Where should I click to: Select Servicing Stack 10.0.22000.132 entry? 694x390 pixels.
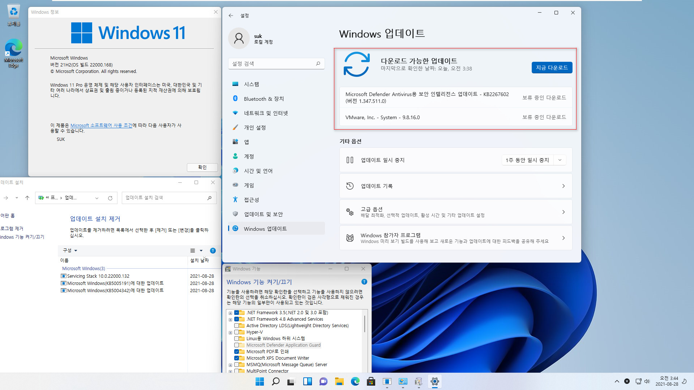click(98, 276)
